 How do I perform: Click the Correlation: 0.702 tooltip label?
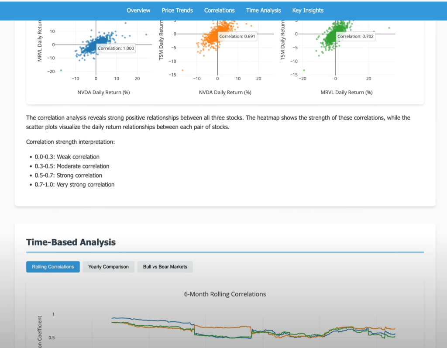point(355,37)
